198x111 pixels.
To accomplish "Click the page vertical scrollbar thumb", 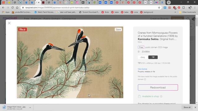I will click(x=197, y=22).
